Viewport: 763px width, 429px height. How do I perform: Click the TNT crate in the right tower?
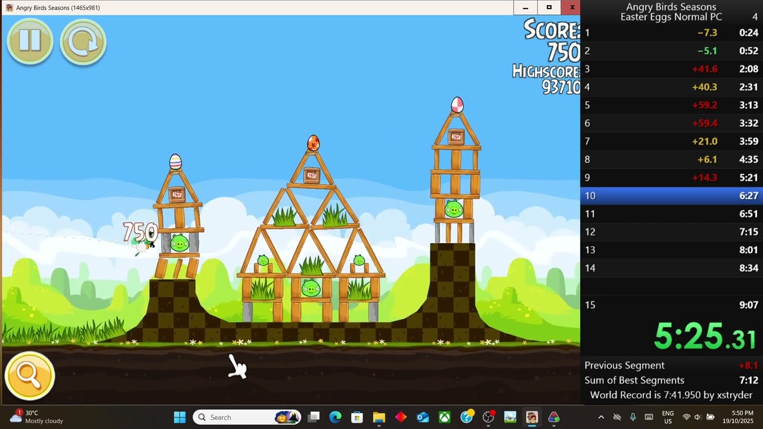(456, 136)
